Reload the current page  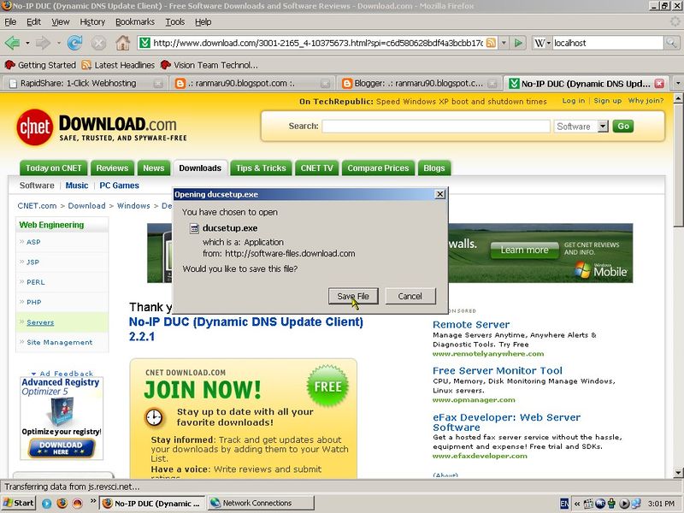tap(74, 43)
